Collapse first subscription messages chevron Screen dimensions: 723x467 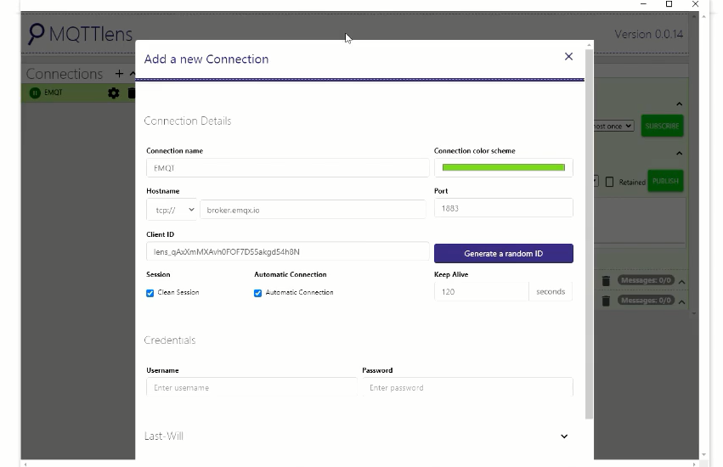682,281
